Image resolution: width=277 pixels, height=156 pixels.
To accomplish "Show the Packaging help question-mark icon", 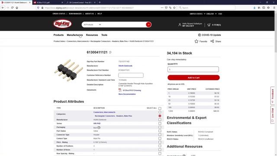I will (99, 127).
